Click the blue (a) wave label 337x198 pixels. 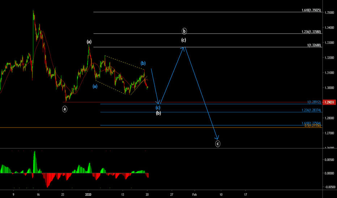point(94,86)
